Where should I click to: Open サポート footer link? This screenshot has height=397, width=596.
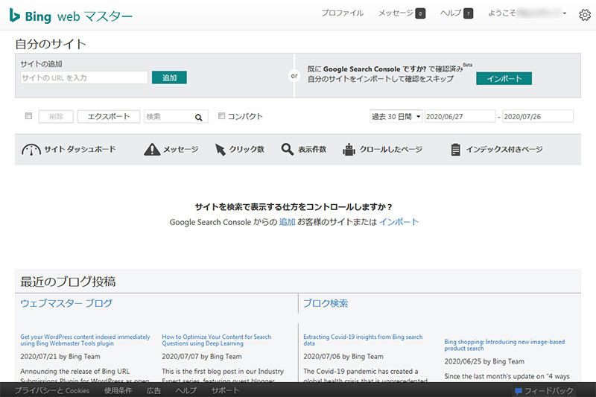point(226,390)
